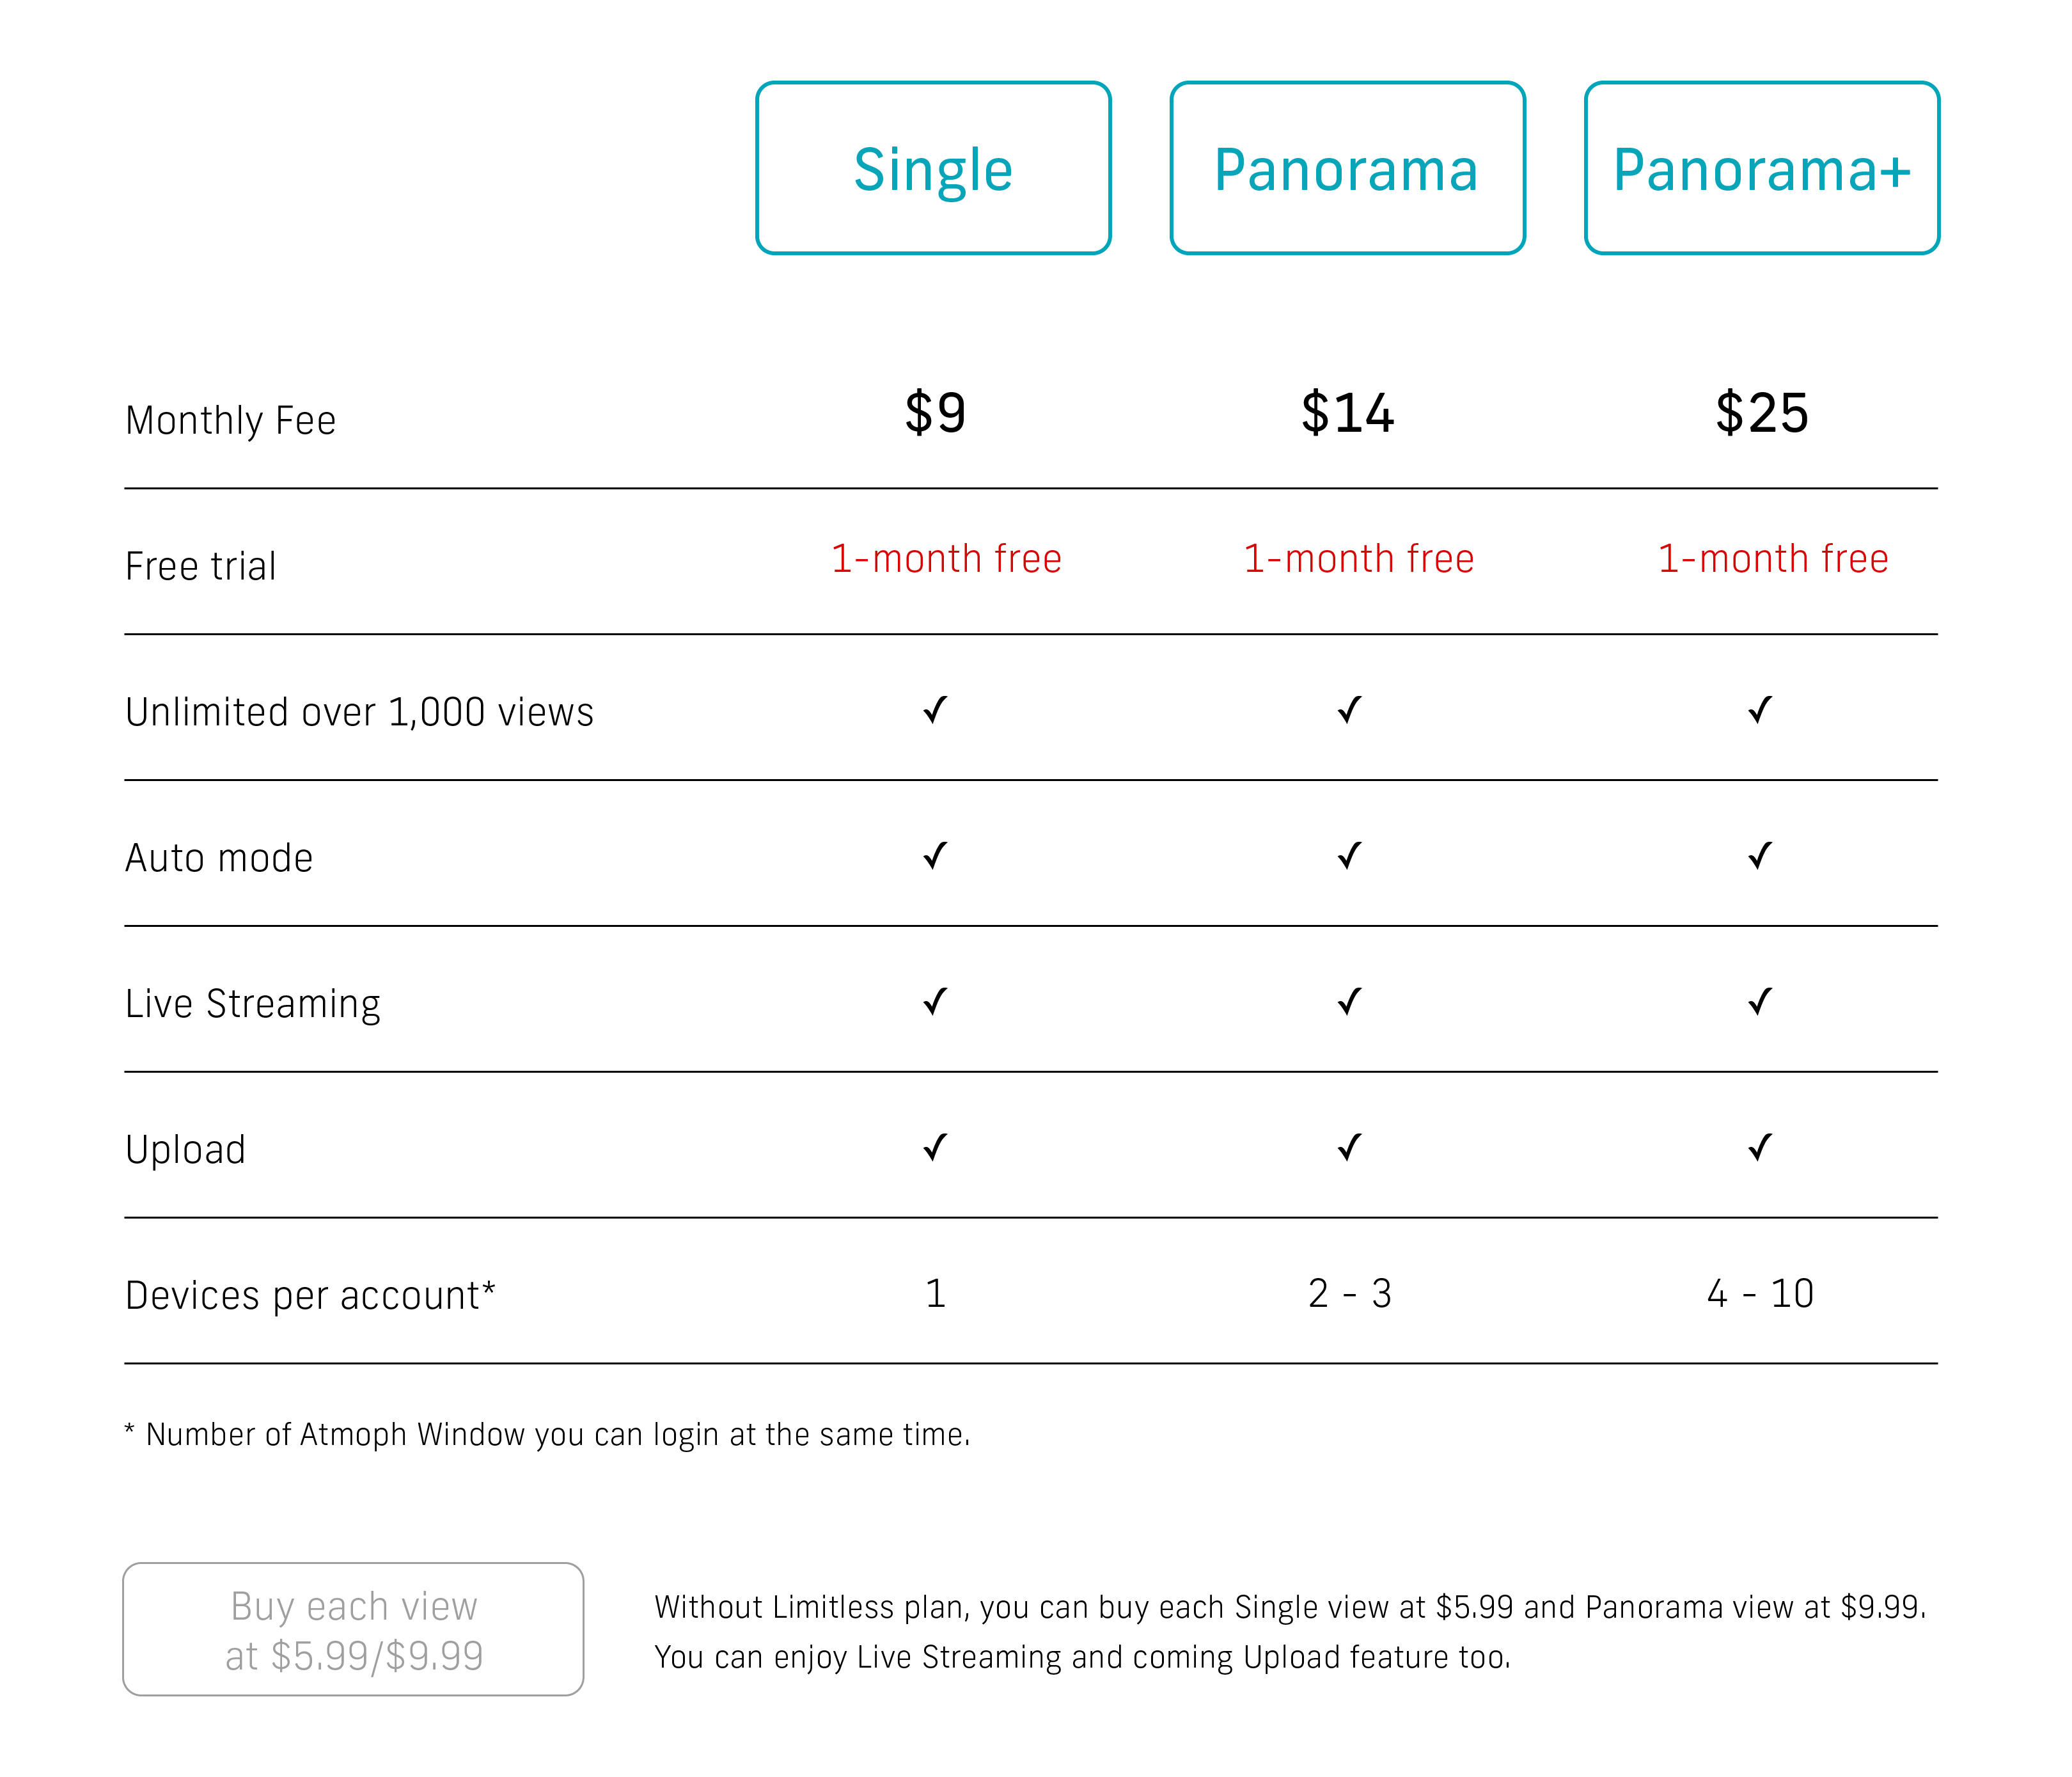This screenshot has width=2072, height=1777.
Task: Click the Panorama Live Streaming checkmark
Action: (x=1349, y=1001)
